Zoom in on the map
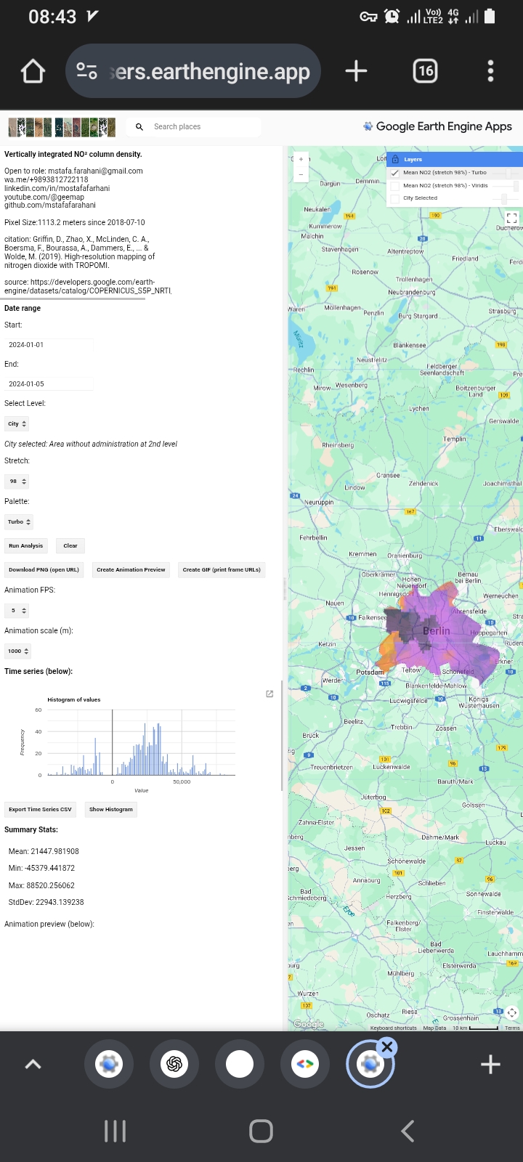The image size is (523, 1162). (x=301, y=159)
